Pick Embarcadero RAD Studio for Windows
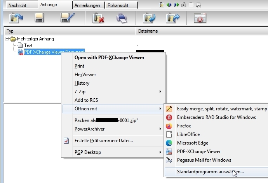The height and width of the screenshot is (183, 268). [216, 117]
